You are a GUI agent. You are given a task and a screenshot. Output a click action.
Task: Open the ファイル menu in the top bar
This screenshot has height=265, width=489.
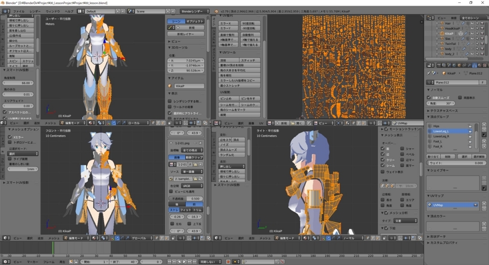click(x=19, y=11)
